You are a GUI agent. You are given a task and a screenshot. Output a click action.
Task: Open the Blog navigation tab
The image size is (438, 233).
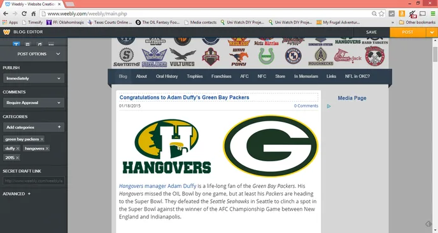pos(123,76)
